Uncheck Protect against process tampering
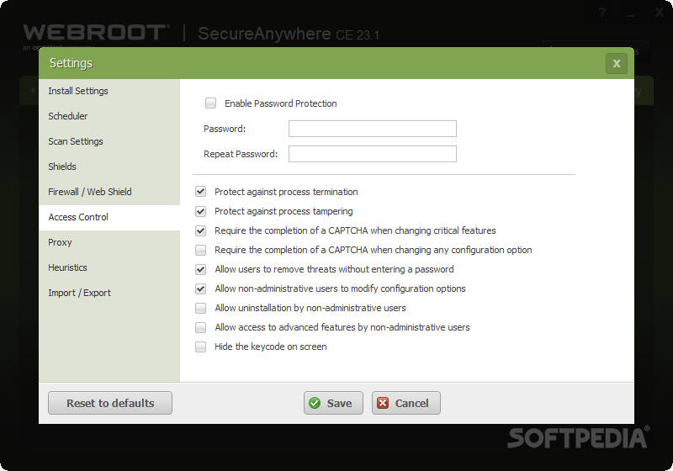This screenshot has width=673, height=471. (200, 211)
